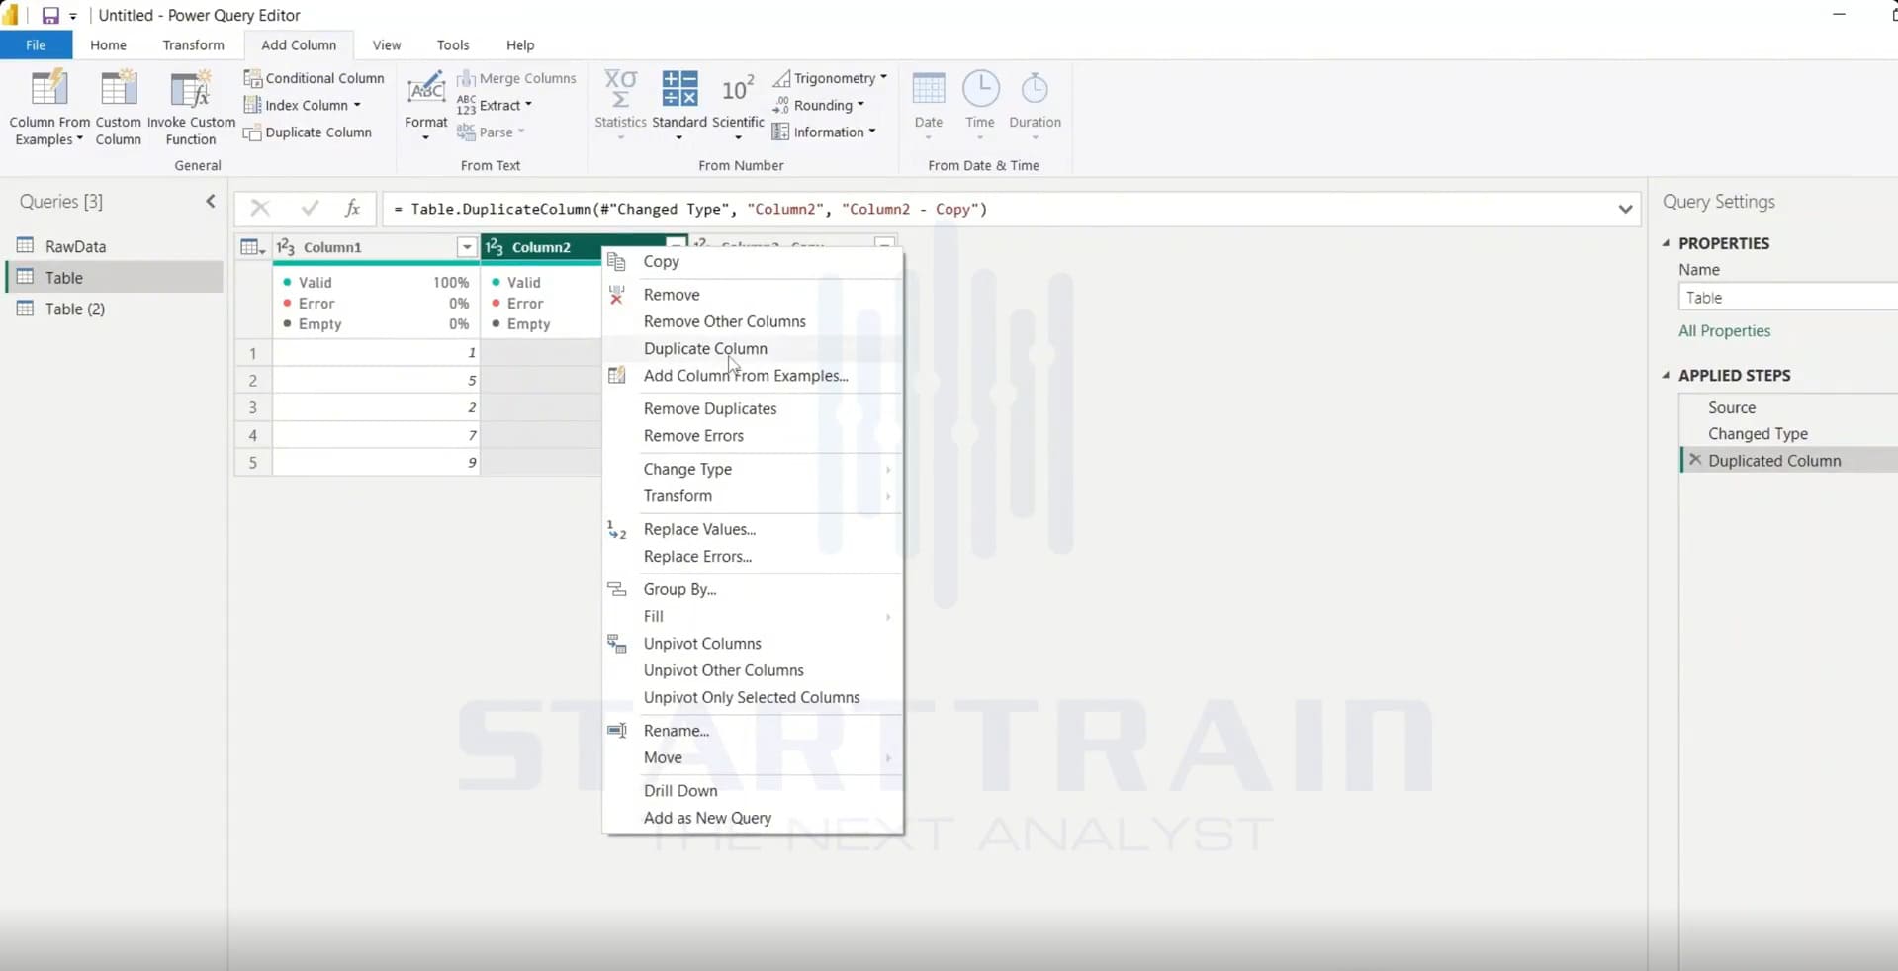Screen dimensions: 1898x971
Task: Click the Time icon
Action: coord(980,88)
